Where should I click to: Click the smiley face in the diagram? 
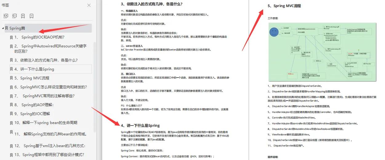[273, 32]
